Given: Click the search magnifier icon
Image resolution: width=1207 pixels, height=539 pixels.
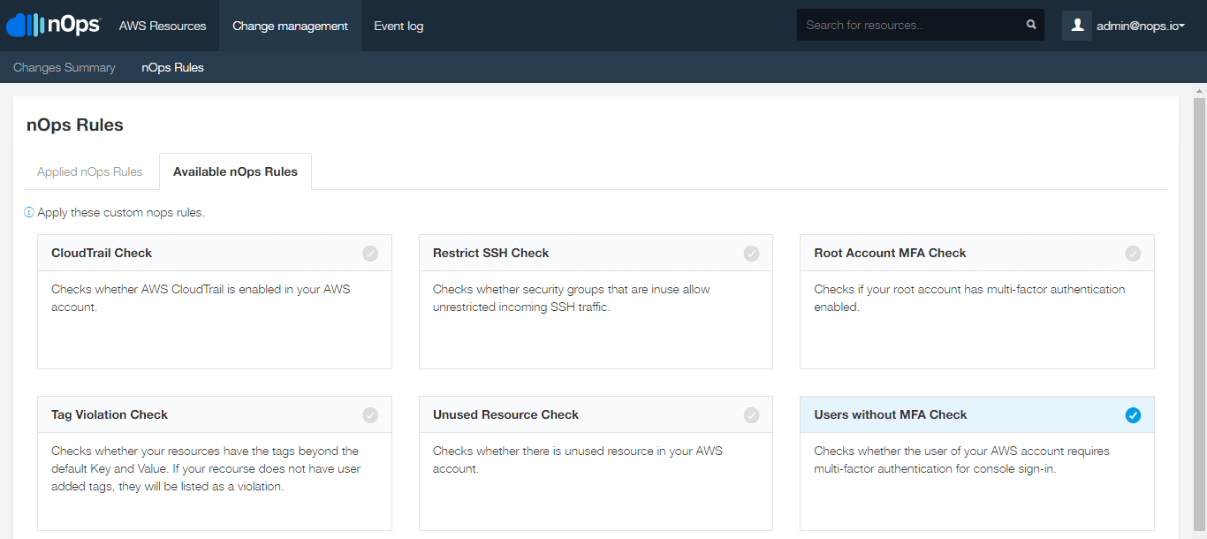Looking at the screenshot, I should [1031, 25].
